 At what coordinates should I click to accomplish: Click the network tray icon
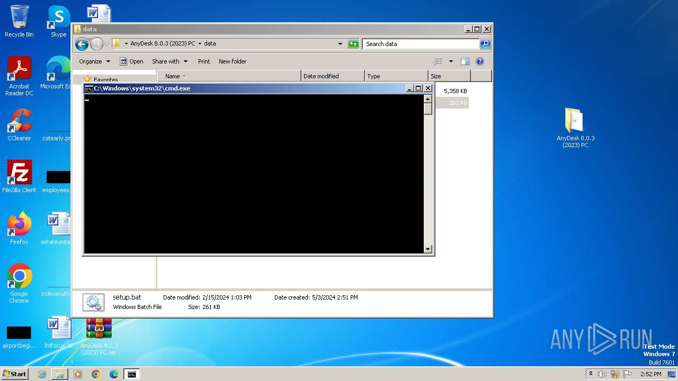point(615,374)
